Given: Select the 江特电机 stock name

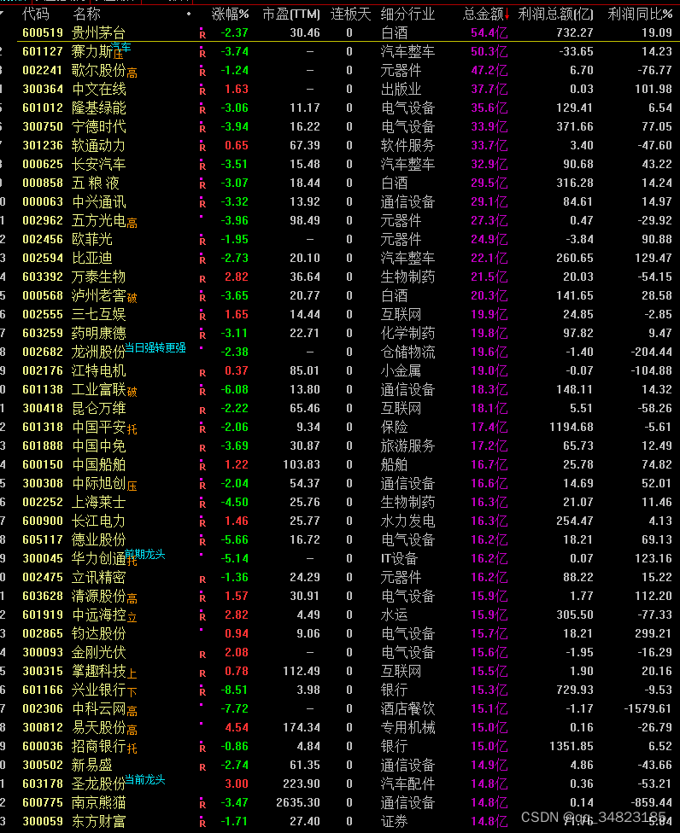Looking at the screenshot, I should (x=98, y=370).
